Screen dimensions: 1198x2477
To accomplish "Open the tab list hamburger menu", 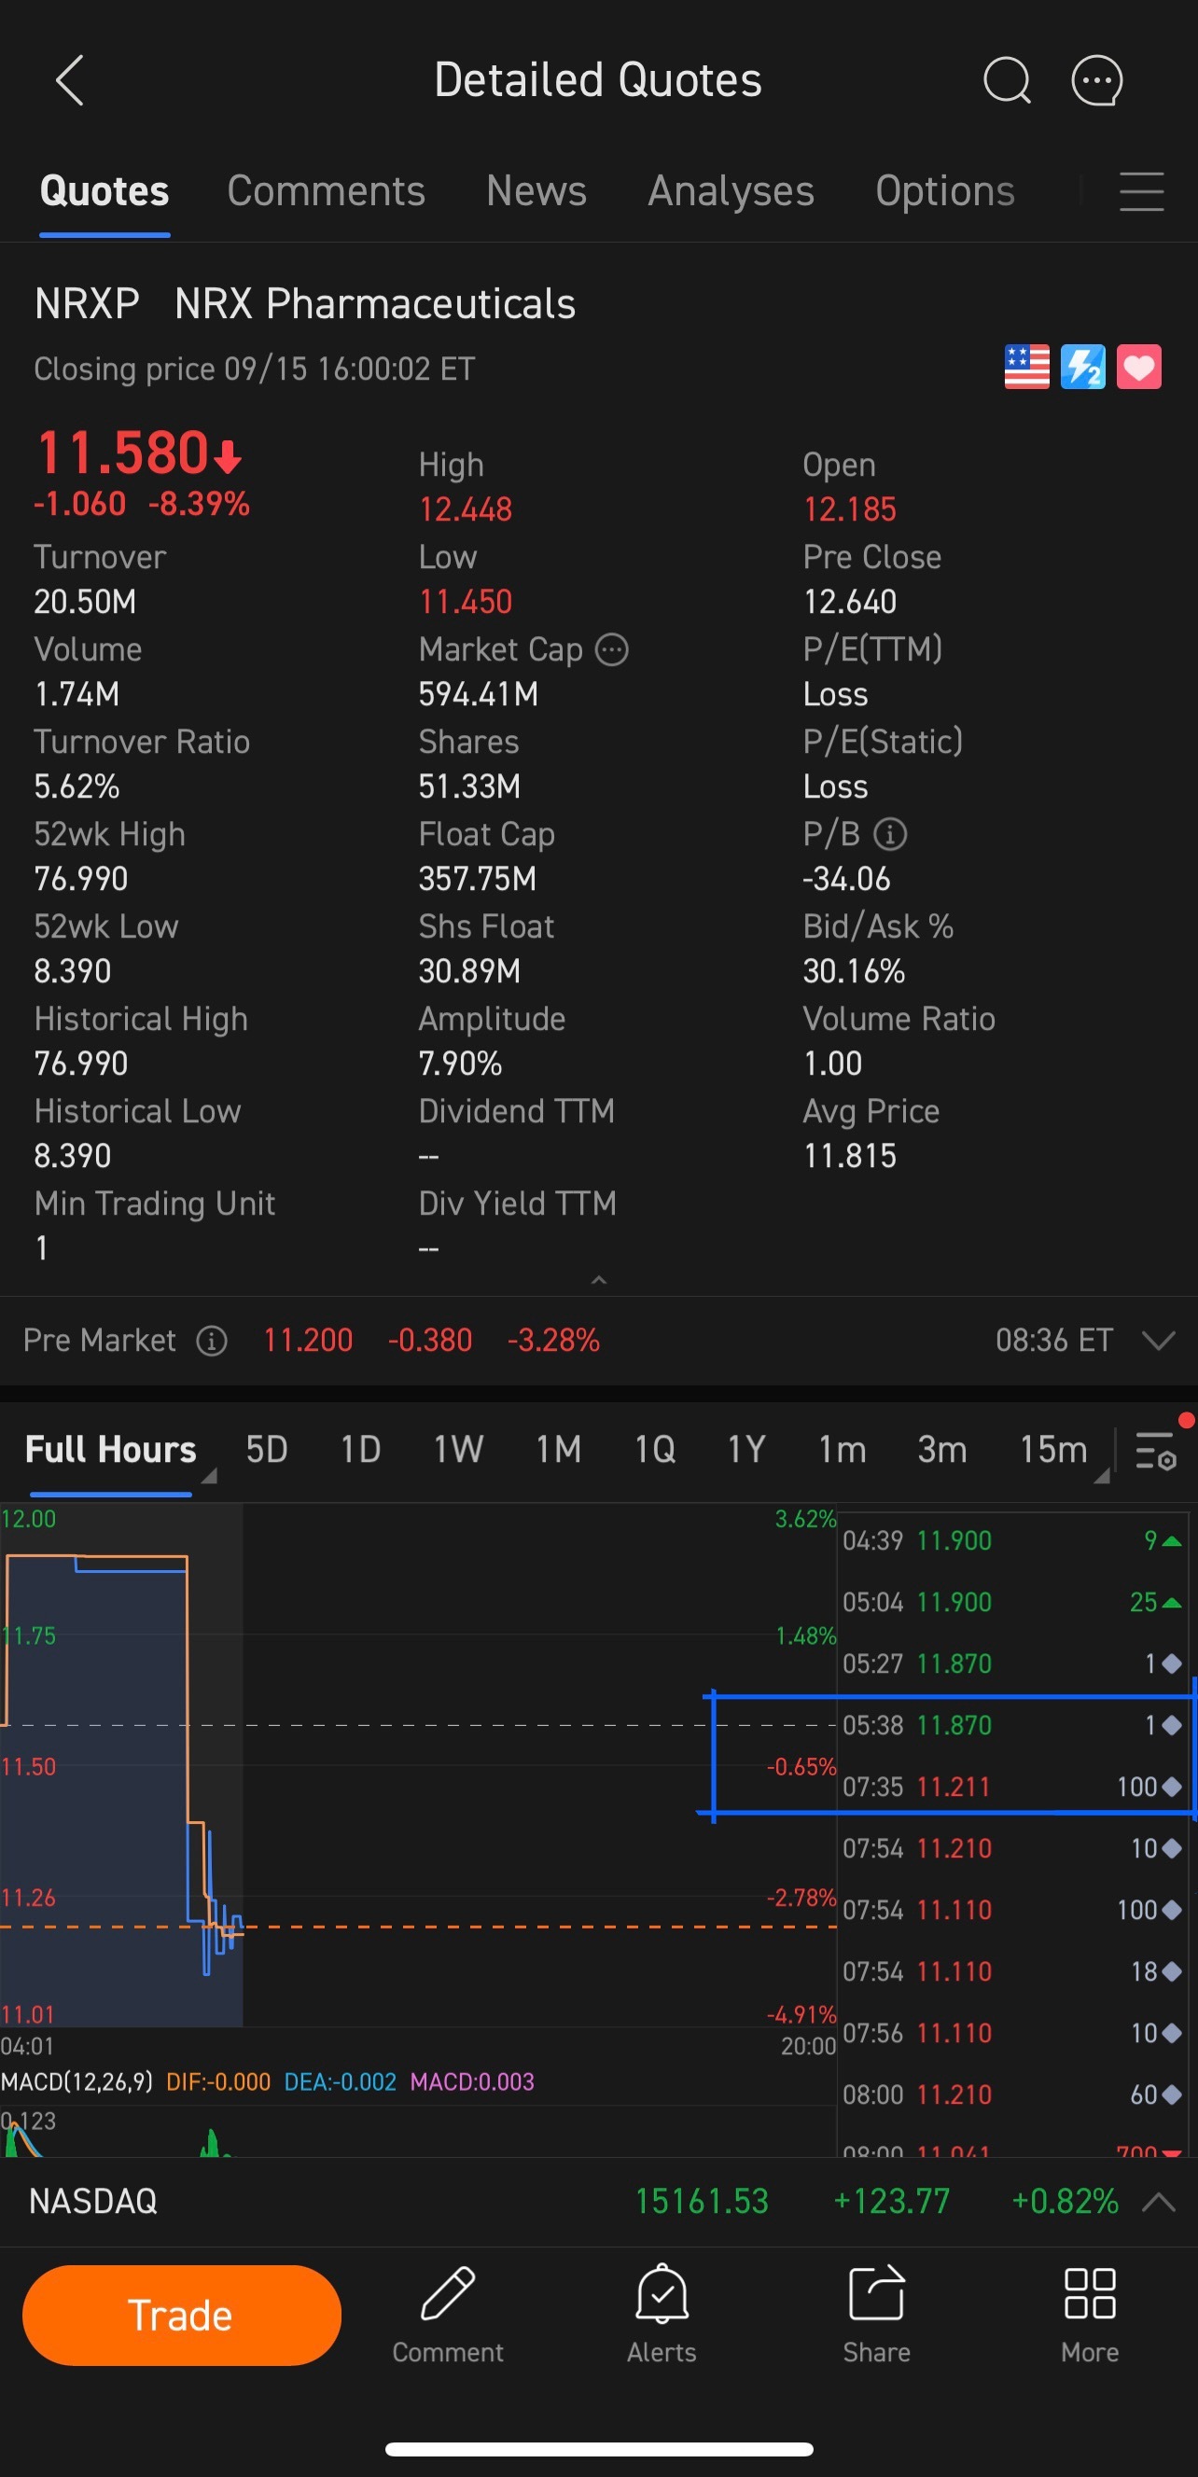I will 1141,191.
